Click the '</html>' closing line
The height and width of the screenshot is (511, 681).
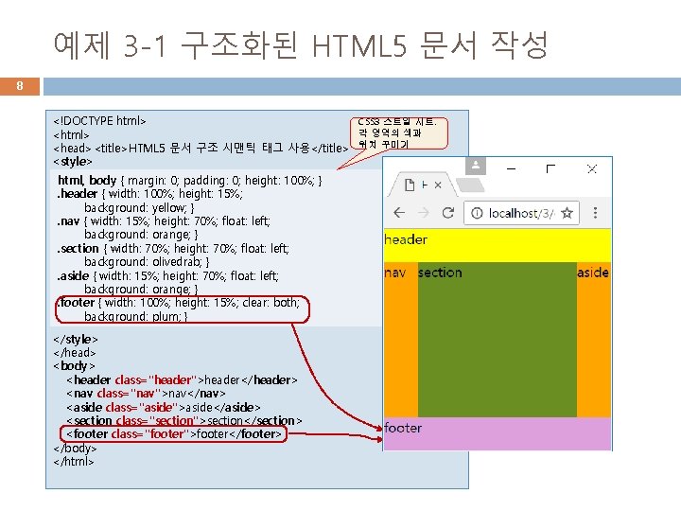[x=74, y=462]
